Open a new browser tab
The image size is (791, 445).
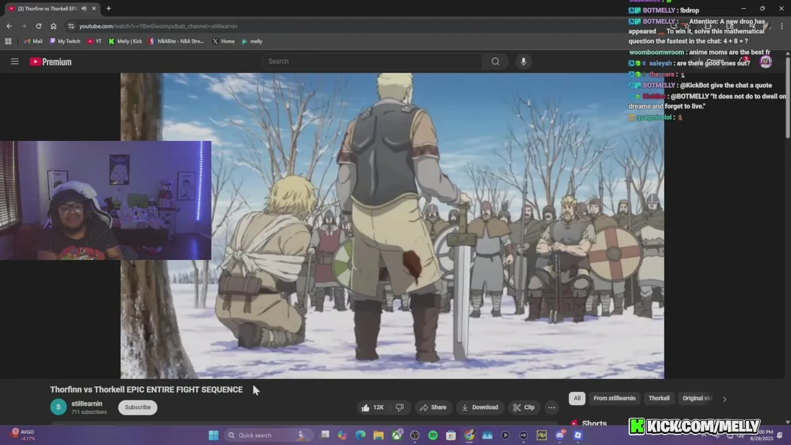(x=109, y=9)
